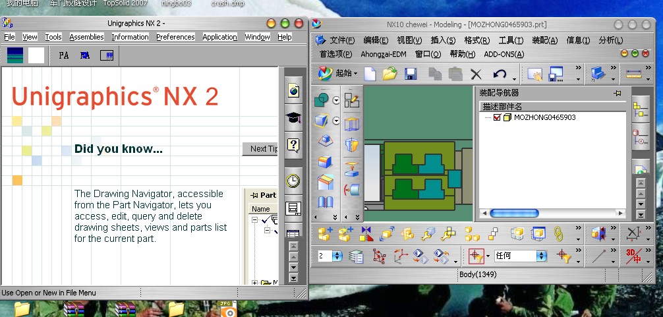This screenshot has width=663, height=317.
Task: Click the crosshair-funnel icon right of 任何 box
Action: (564, 256)
